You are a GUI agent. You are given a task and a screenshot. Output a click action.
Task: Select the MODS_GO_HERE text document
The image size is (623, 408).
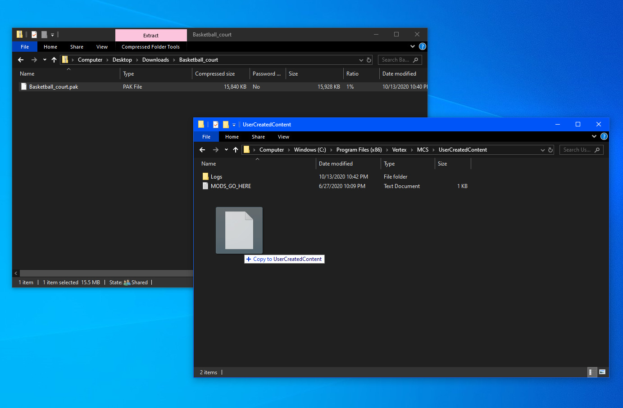pos(231,186)
